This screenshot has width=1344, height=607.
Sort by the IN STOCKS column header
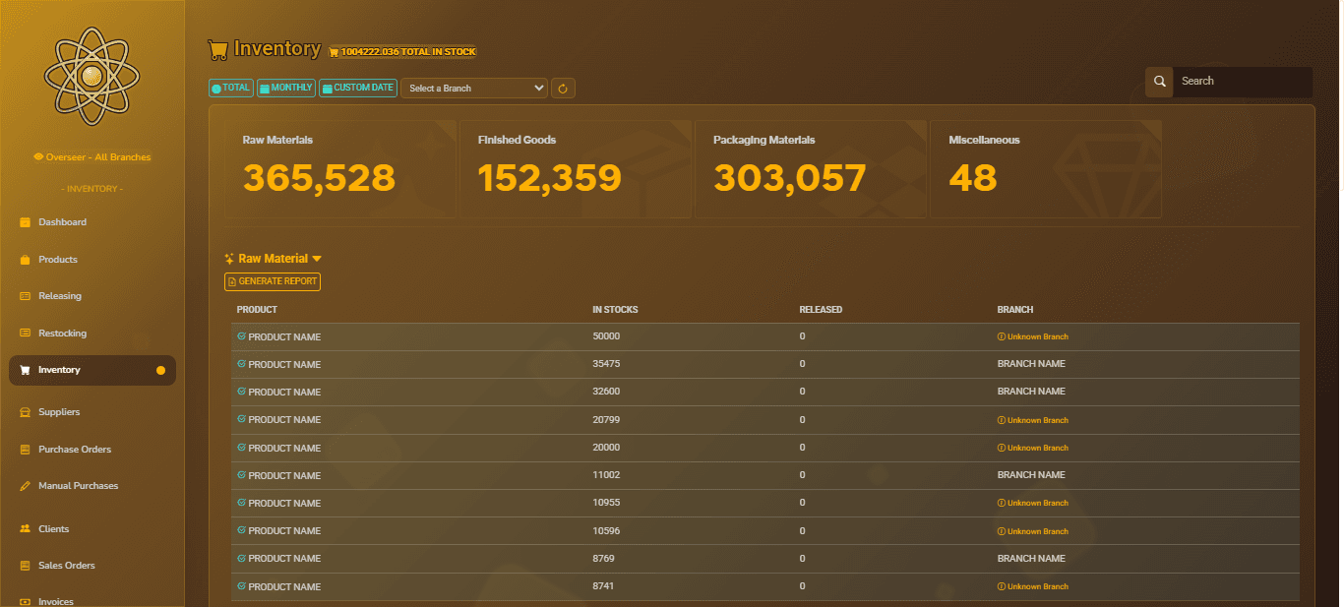point(615,310)
